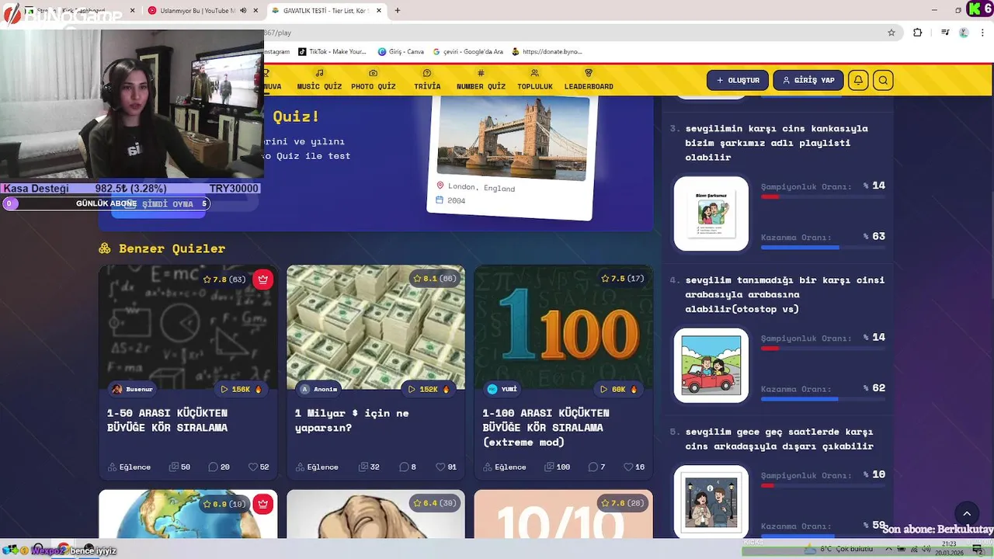Viewport: 994px width, 559px height.
Task: Open the çeviri - Google'da Ara bookmark
Action: pyautogui.click(x=468, y=52)
